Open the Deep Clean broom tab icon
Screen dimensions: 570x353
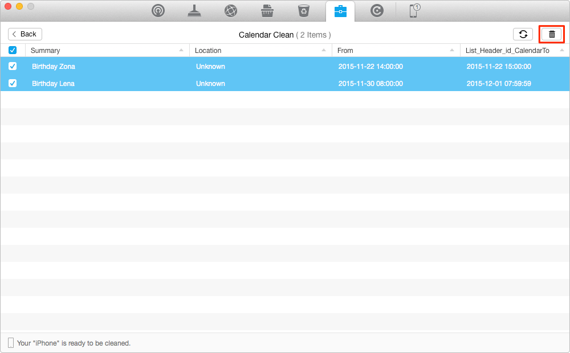194,10
